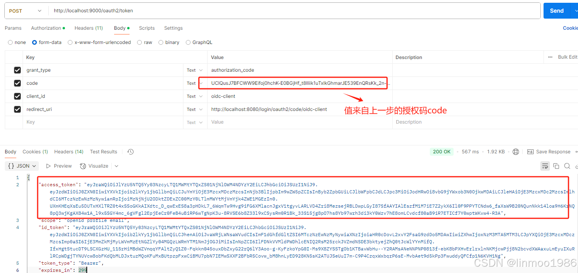578x273 pixels.
Task: Open Text dropdown in the empty key row
Action: (195, 122)
